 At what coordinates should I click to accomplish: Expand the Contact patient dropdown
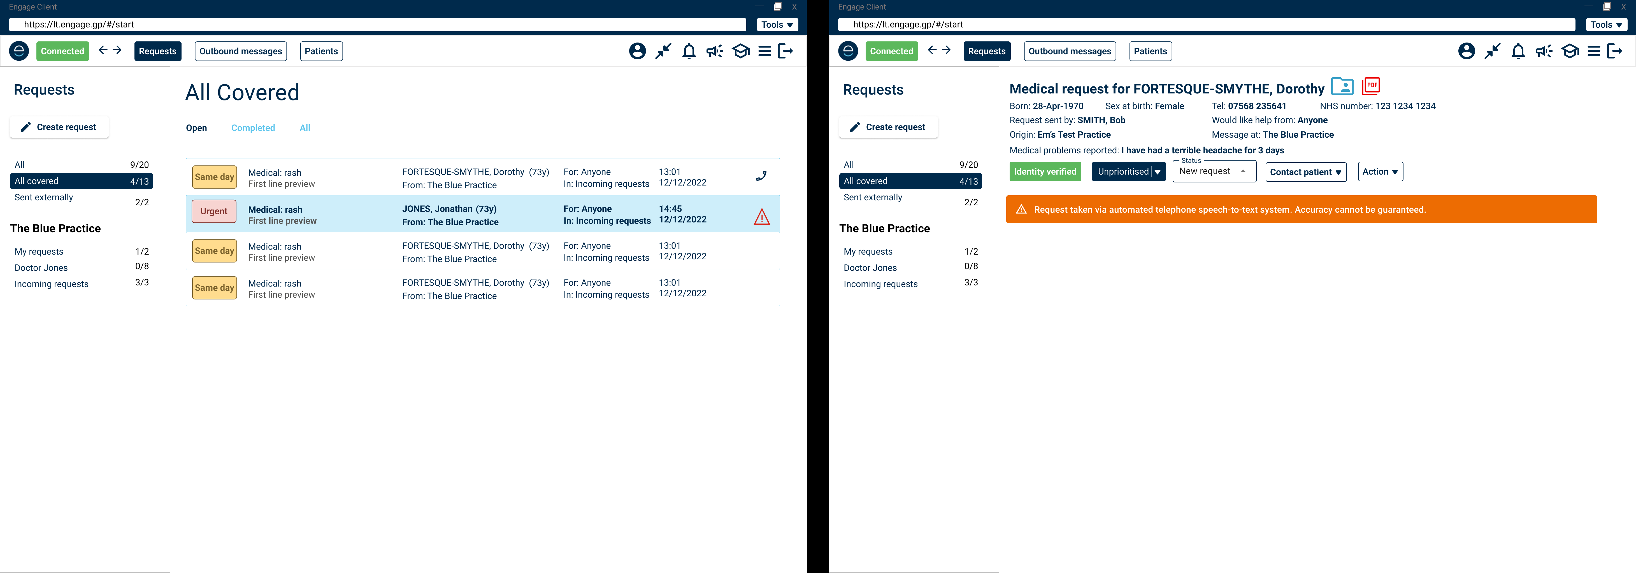[x=1305, y=172]
